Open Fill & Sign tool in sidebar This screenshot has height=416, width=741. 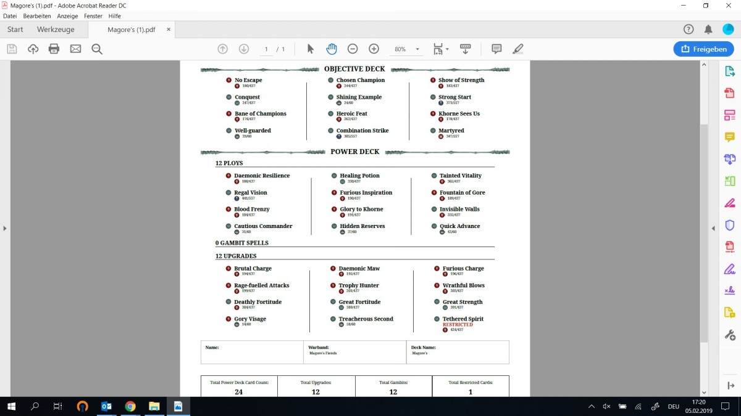pos(730,269)
